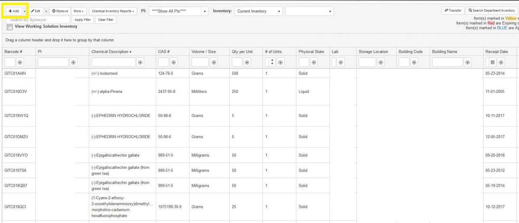Click the CAS # column filter icon
The height and width of the screenshot is (223, 519).
pos(173,63)
